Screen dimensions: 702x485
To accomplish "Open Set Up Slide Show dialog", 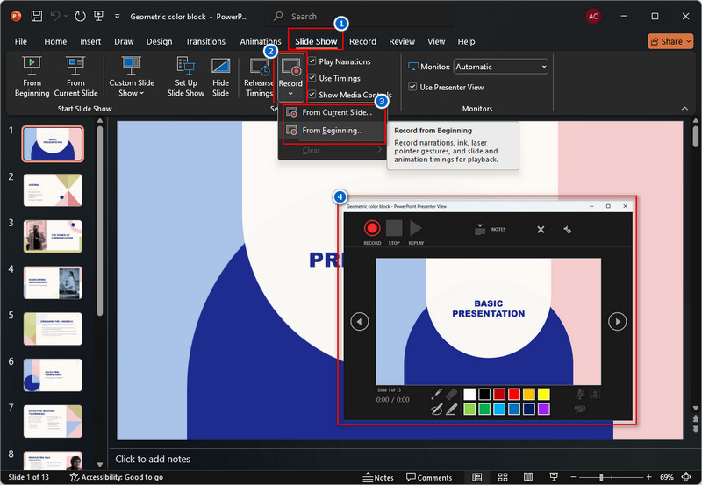I will (186, 76).
